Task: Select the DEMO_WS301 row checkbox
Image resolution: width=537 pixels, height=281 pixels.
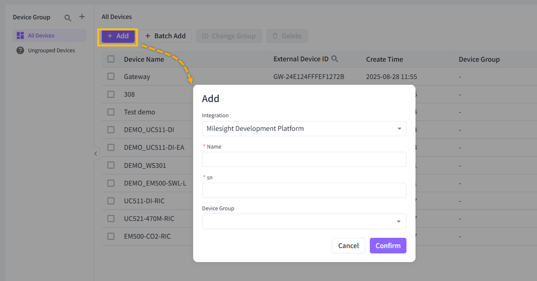Action: click(111, 165)
